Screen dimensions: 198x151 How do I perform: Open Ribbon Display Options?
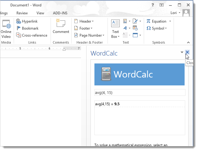pos(161,5)
